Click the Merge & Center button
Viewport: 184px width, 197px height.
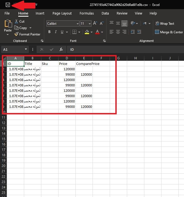[x=169, y=32]
